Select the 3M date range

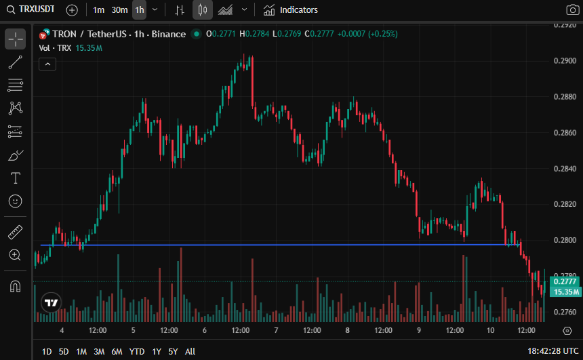point(99,351)
